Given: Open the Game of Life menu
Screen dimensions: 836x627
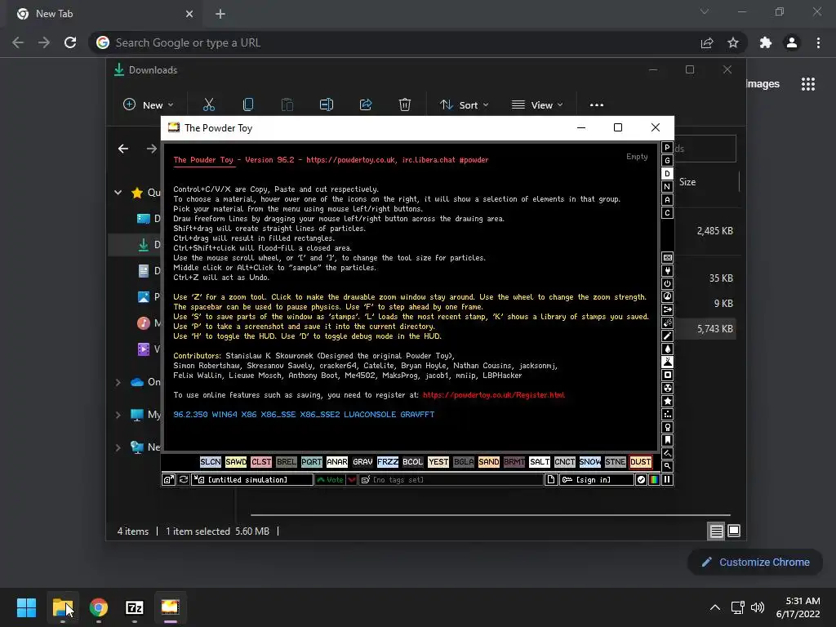Looking at the screenshot, I should (x=667, y=414).
